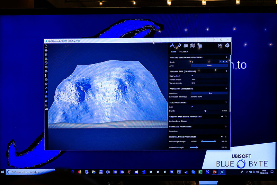
Task: Click the small trees icon in left toolbar
Action: pyautogui.click(x=46, y=96)
